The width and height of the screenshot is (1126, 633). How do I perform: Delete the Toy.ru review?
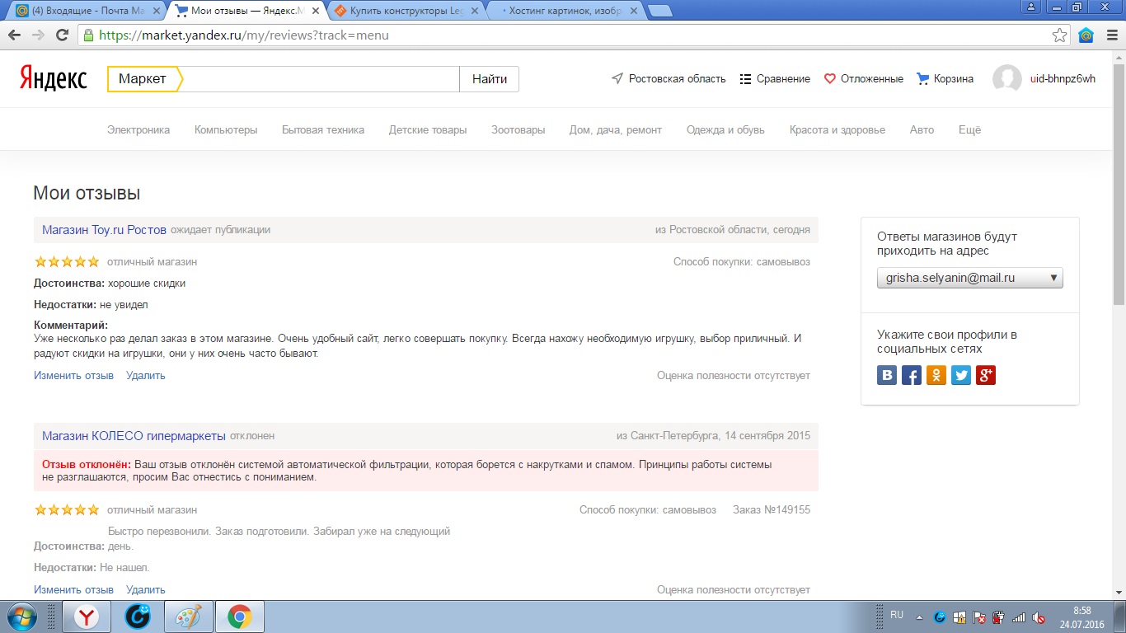(x=146, y=376)
